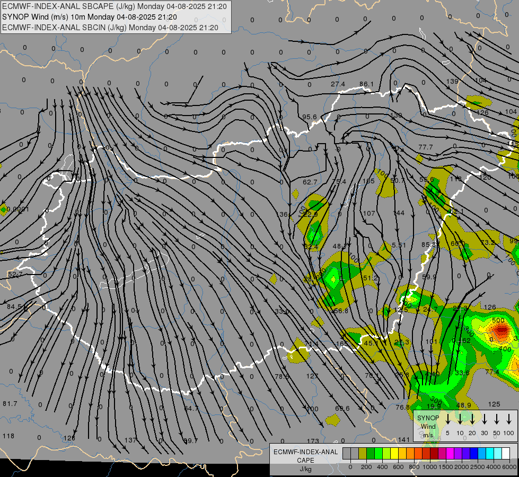The image size is (519, 477).
Task: Click the red CAPE maximum core on map
Action: 501,330
